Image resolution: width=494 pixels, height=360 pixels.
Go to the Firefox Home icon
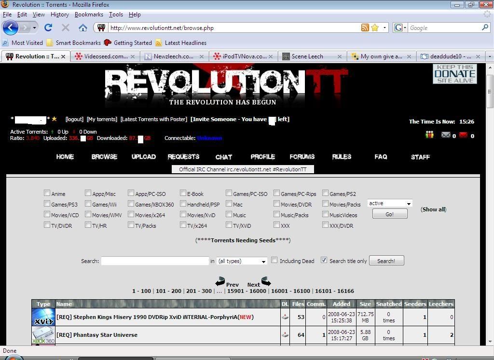pos(83,28)
